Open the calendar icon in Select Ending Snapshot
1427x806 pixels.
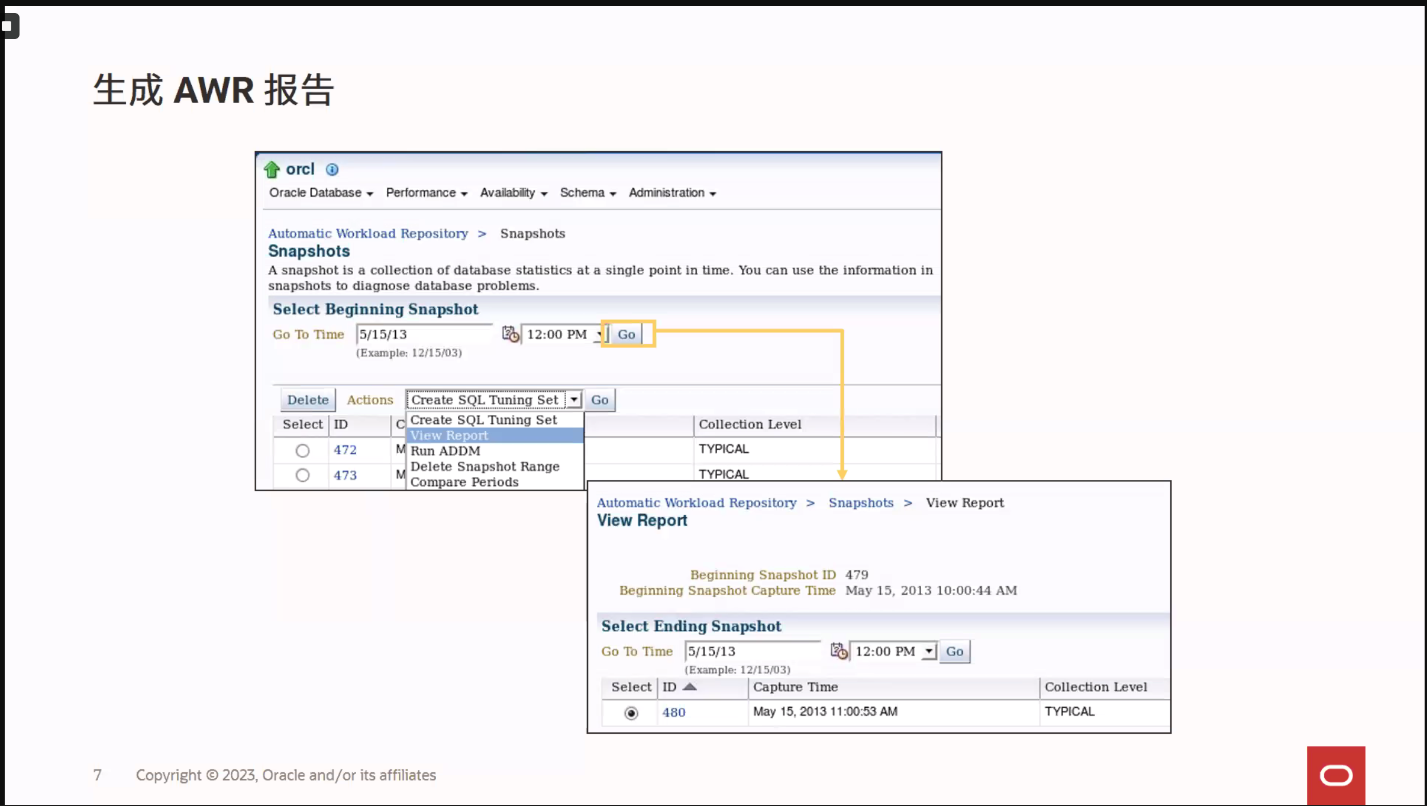pyautogui.click(x=839, y=651)
